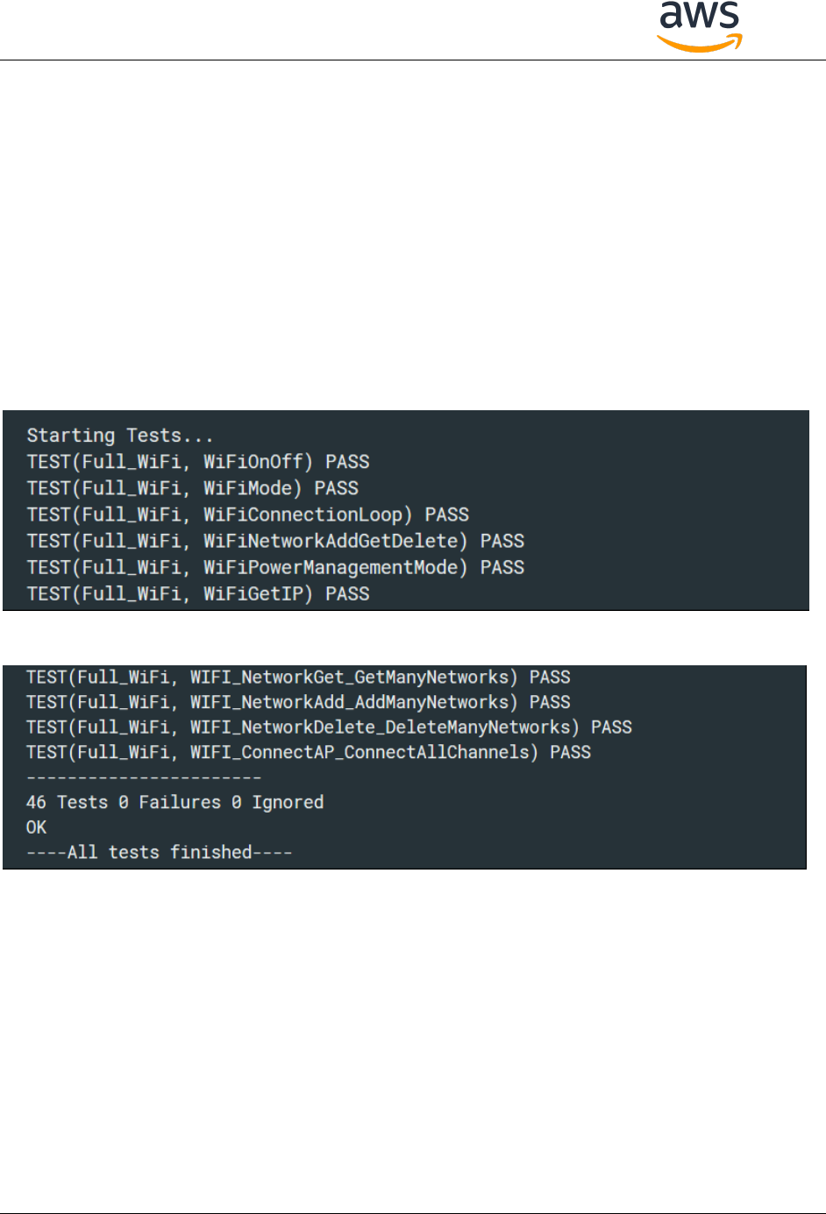Click the WIFI_NetworkGet_GetManyNetworks test name
Image resolution: width=826 pixels, height=1214 pixels.
tap(353, 677)
